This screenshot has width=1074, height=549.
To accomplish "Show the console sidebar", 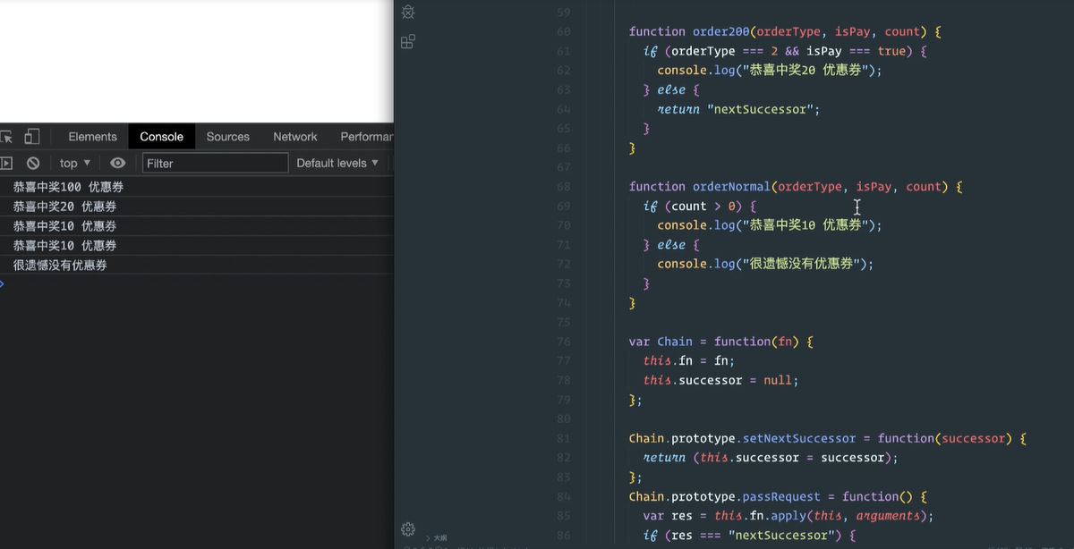I will 6,163.
